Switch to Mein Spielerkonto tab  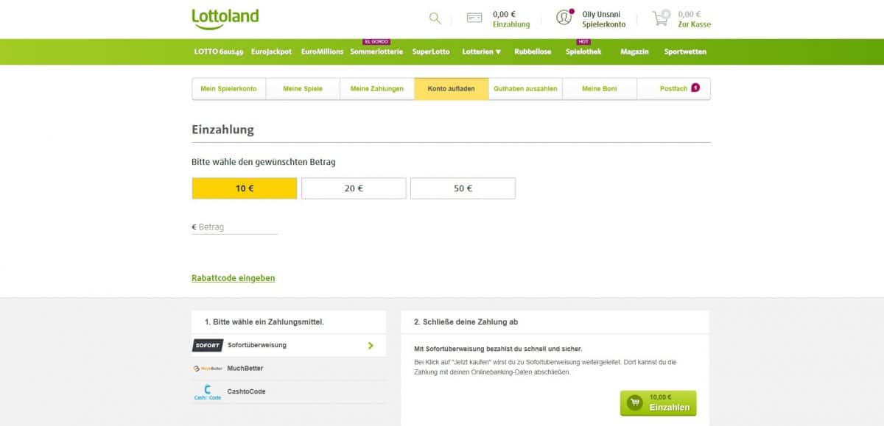pos(228,89)
